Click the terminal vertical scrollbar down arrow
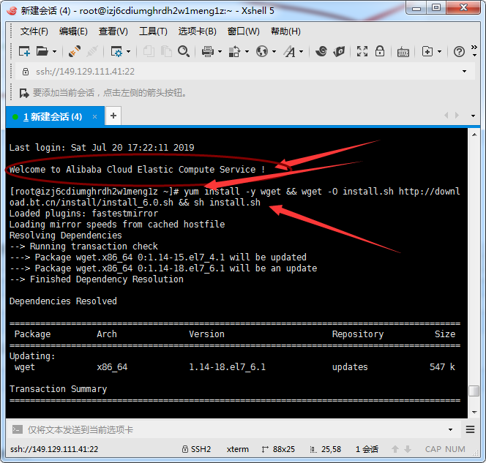Screen dimensions: 486x463 474,412
